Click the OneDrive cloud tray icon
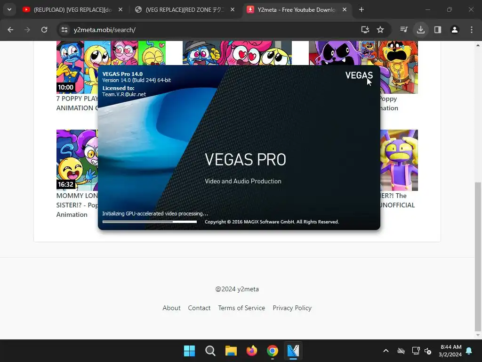Viewport: 482px width, 362px height. pyautogui.click(x=401, y=351)
